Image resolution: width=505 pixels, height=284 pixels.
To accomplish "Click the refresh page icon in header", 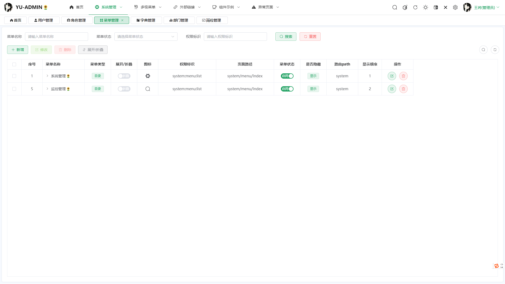I will click(x=415, y=7).
